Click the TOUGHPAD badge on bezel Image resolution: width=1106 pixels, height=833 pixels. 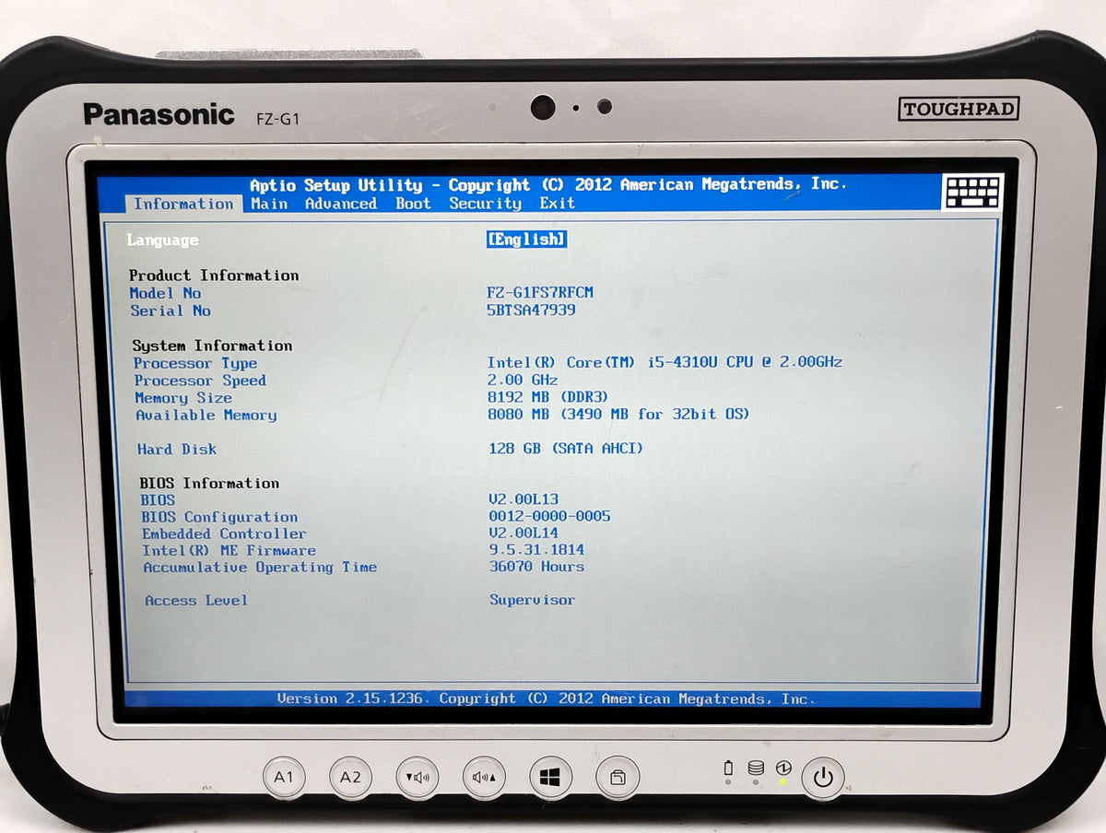959,109
